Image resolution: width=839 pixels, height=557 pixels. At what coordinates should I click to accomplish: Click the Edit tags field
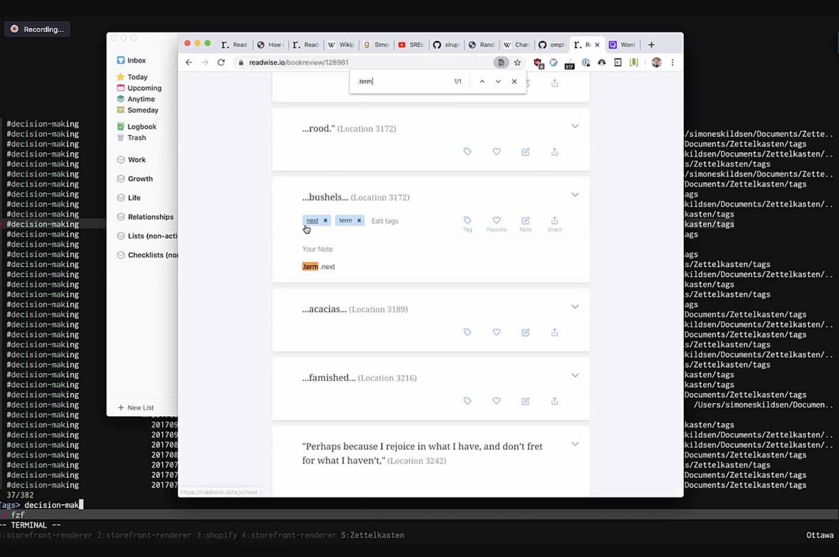coord(385,221)
